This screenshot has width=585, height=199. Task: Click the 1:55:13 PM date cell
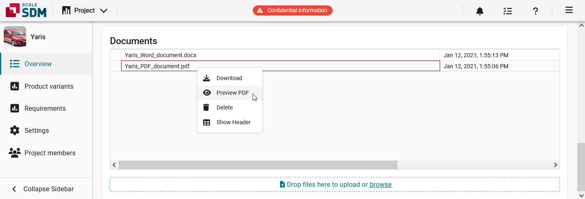[x=499, y=55]
